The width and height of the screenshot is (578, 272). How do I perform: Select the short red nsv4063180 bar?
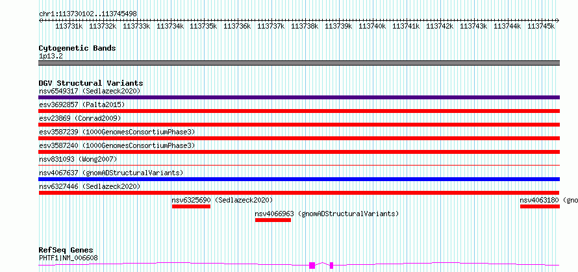pyautogui.click(x=540, y=206)
